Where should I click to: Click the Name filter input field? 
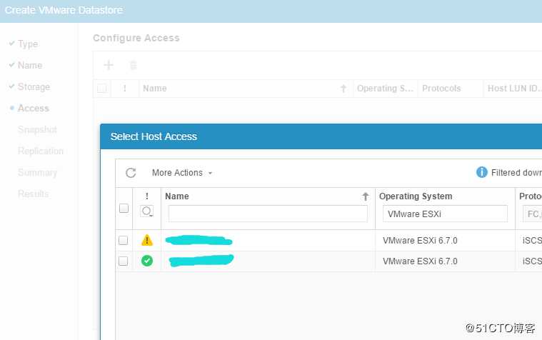tap(268, 214)
